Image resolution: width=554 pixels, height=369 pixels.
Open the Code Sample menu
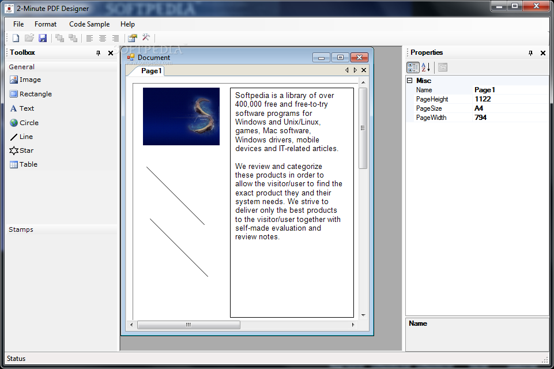(89, 24)
